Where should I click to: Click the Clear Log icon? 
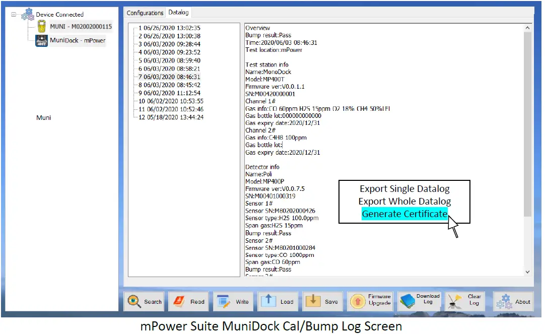(464, 301)
